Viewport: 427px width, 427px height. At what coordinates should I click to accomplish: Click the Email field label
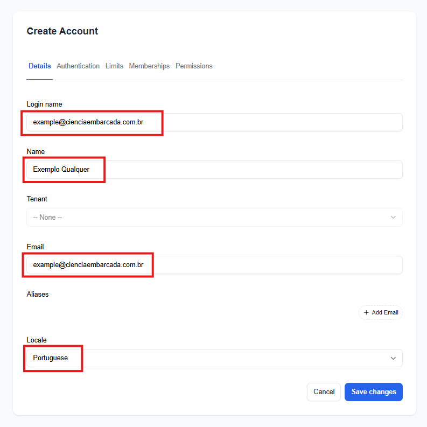click(x=35, y=247)
